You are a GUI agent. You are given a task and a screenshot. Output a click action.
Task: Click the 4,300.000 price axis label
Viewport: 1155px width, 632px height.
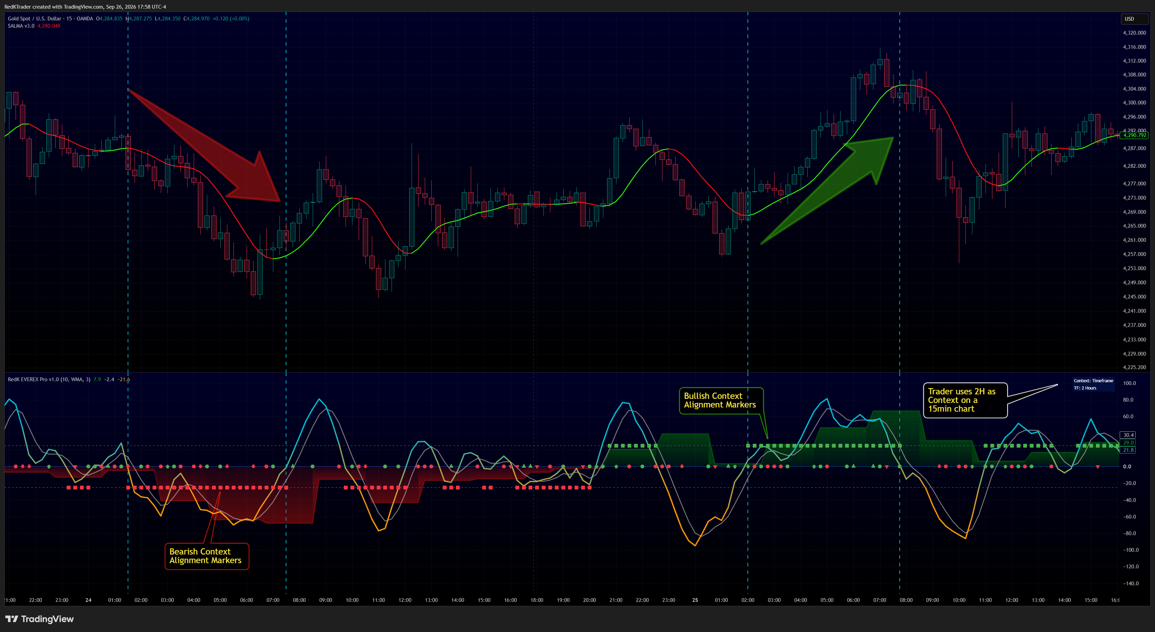[1134, 103]
